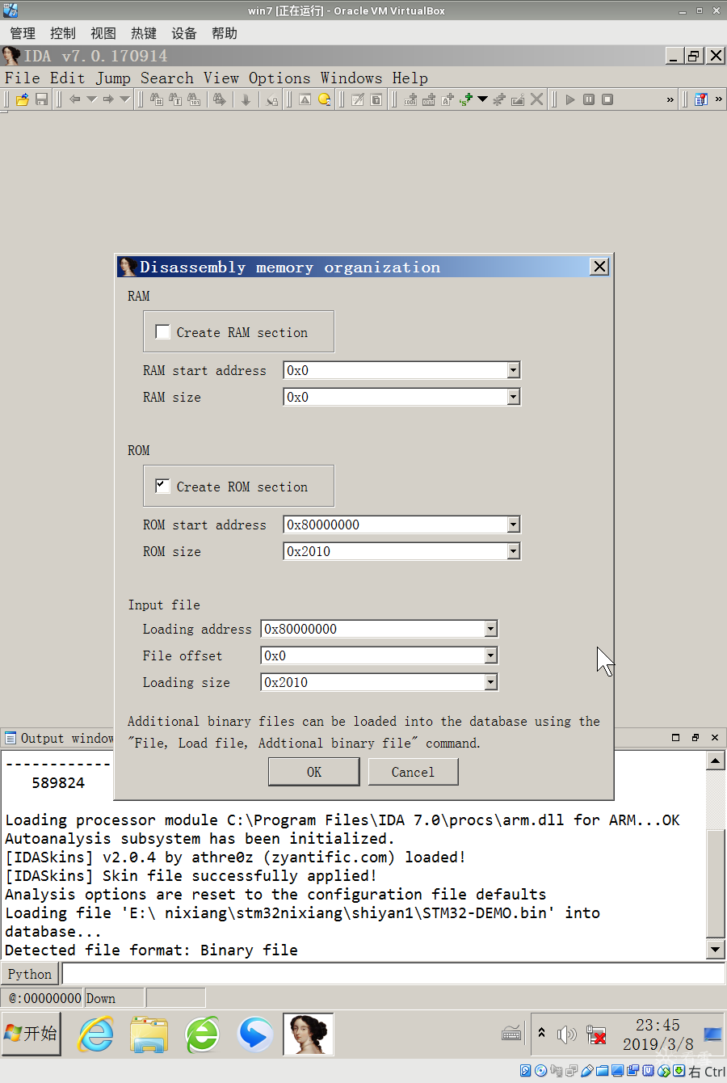Open the Loading address dropdown arrow
Screen dimensions: 727x1083
490,629
